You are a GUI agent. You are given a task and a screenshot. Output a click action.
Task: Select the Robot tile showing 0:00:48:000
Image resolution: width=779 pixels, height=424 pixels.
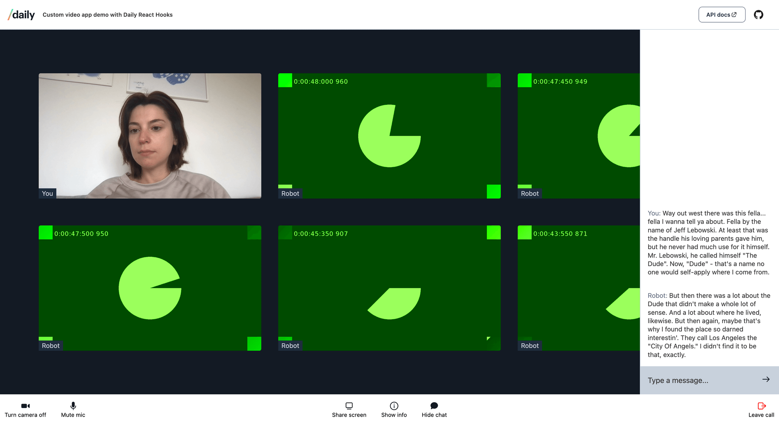[x=389, y=136]
